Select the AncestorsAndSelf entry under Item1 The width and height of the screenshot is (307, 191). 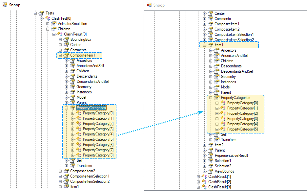(235, 55)
